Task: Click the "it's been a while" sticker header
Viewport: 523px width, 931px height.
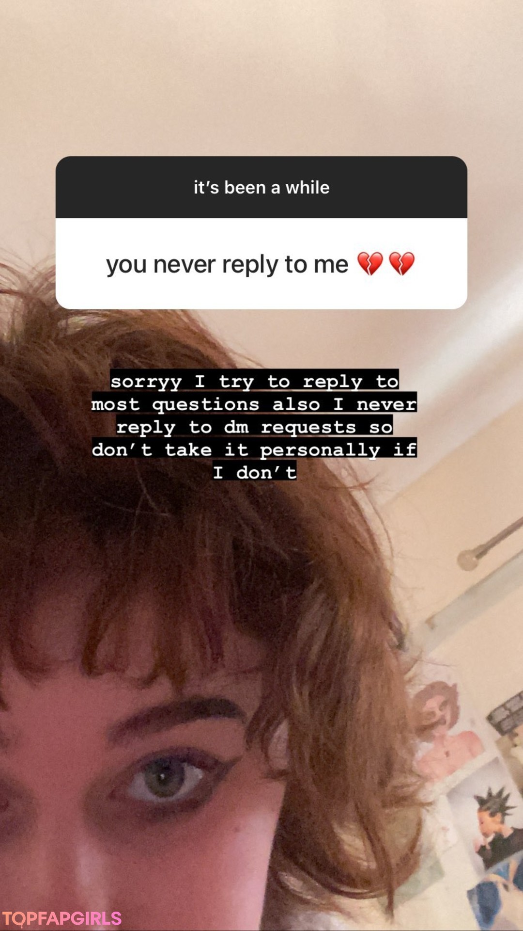Action: coord(261,187)
